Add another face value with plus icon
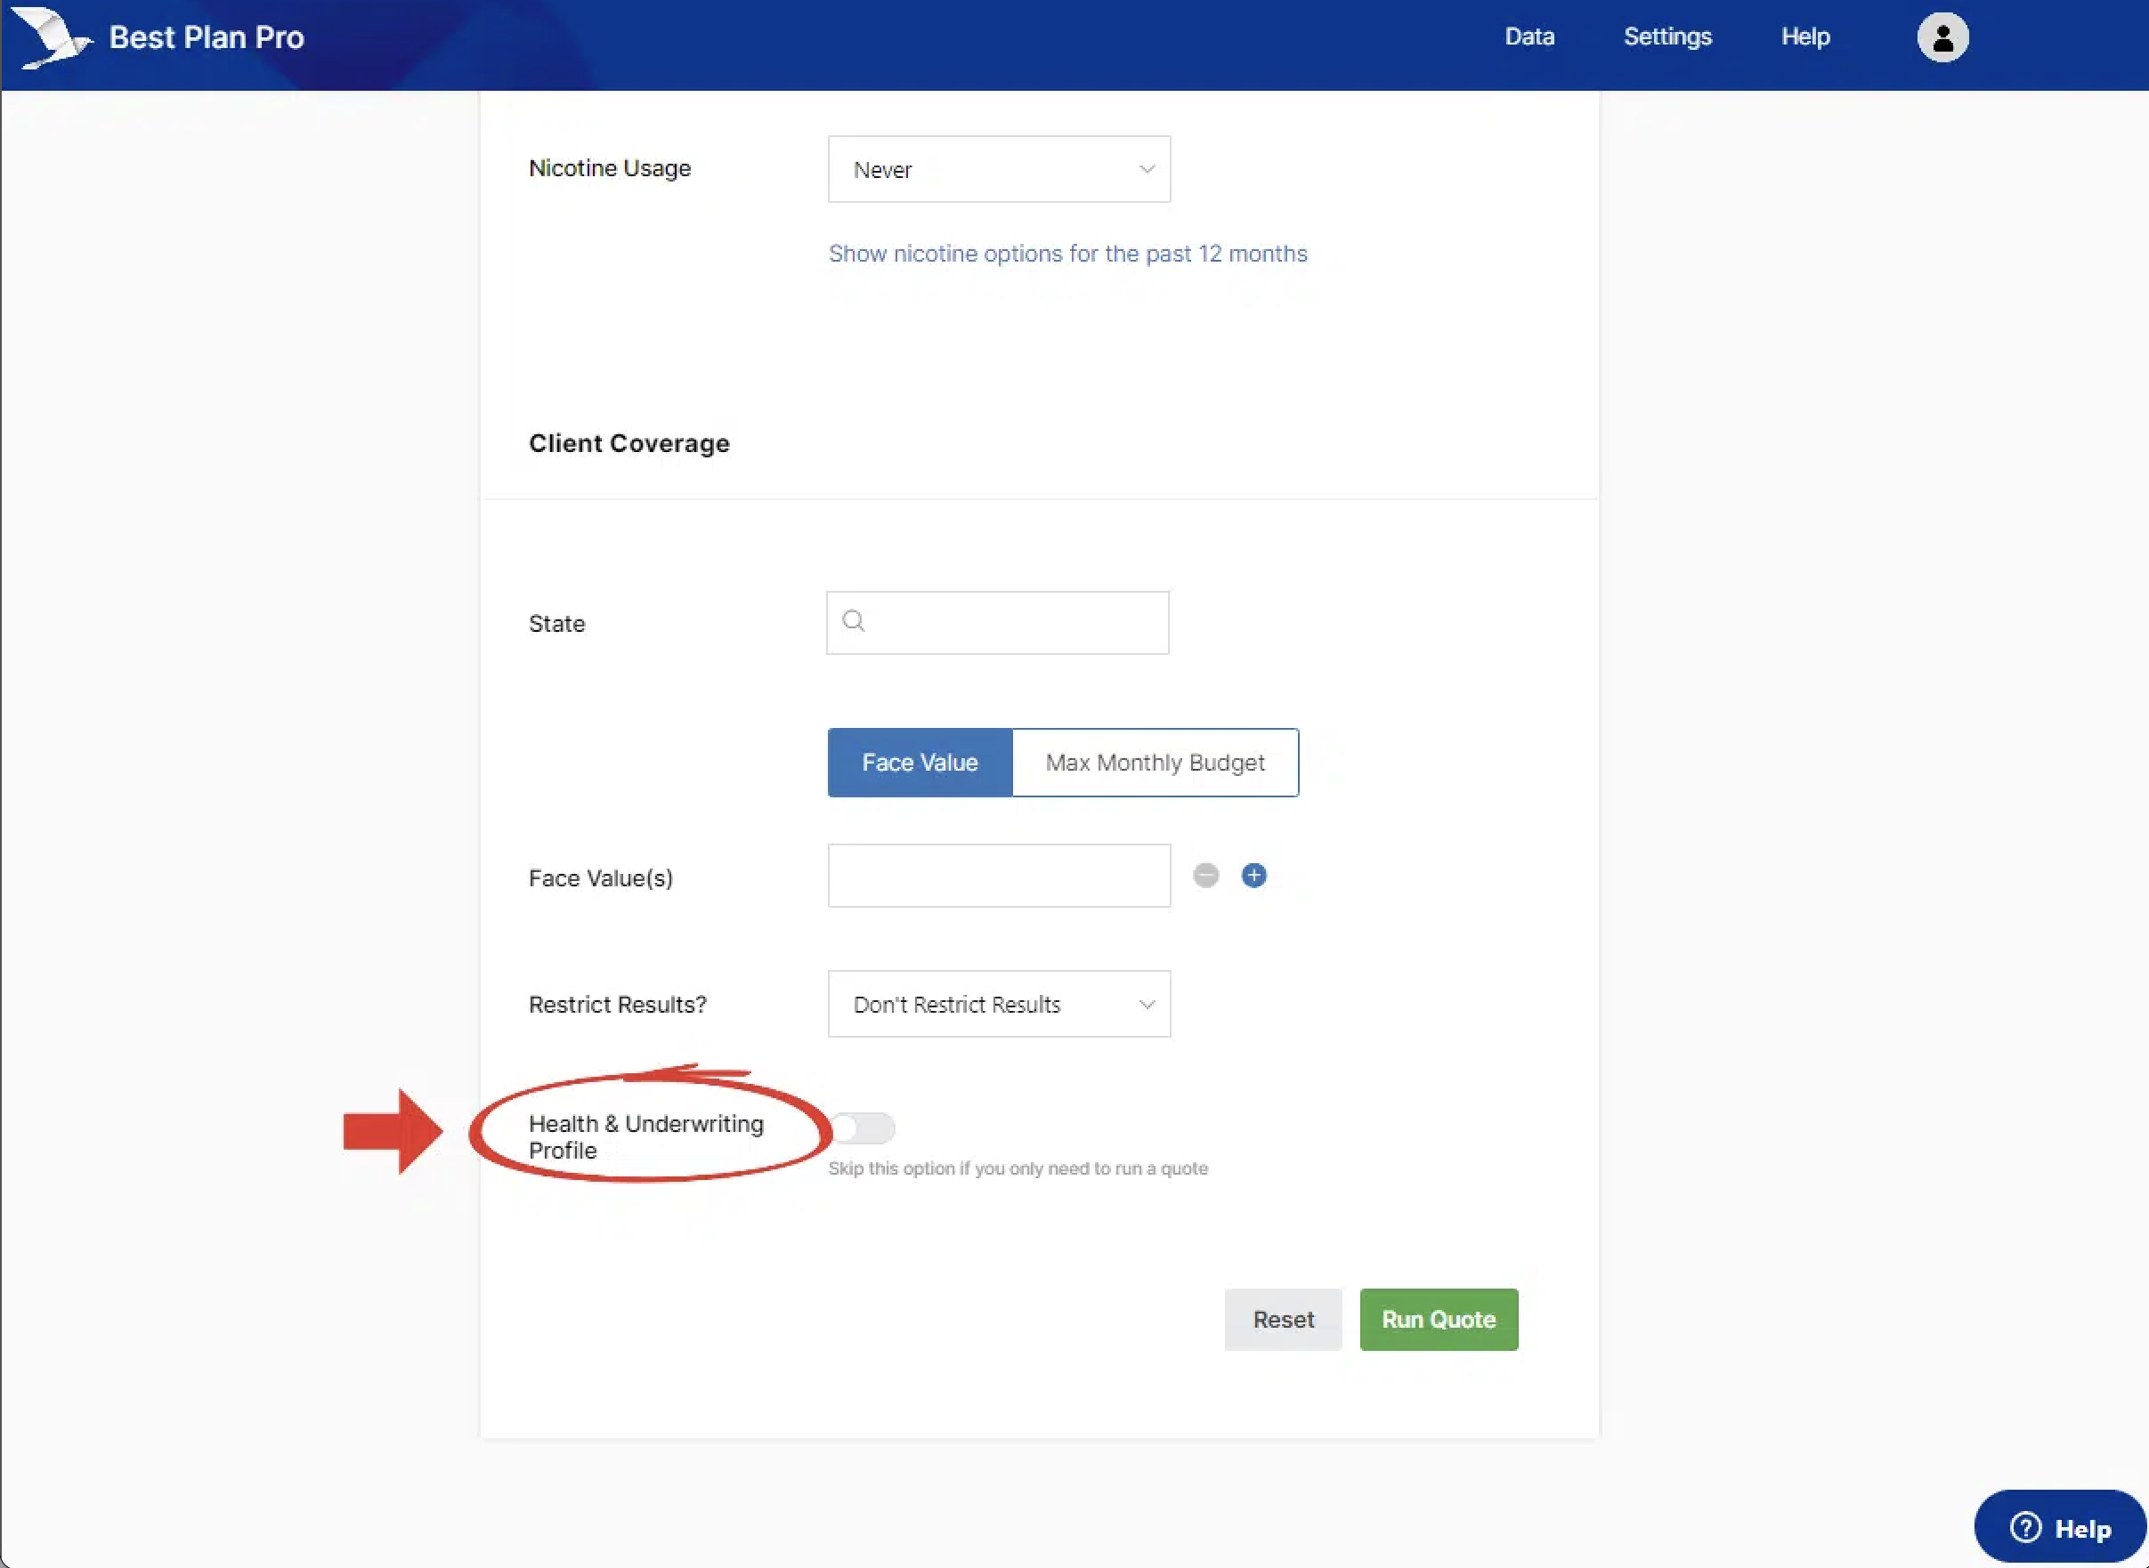Image resolution: width=2149 pixels, height=1568 pixels. click(x=1253, y=875)
